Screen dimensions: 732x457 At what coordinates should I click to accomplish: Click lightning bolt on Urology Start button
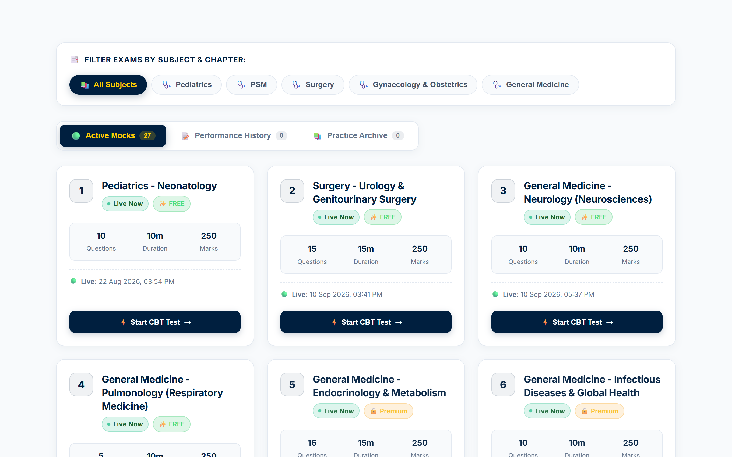pyautogui.click(x=334, y=322)
